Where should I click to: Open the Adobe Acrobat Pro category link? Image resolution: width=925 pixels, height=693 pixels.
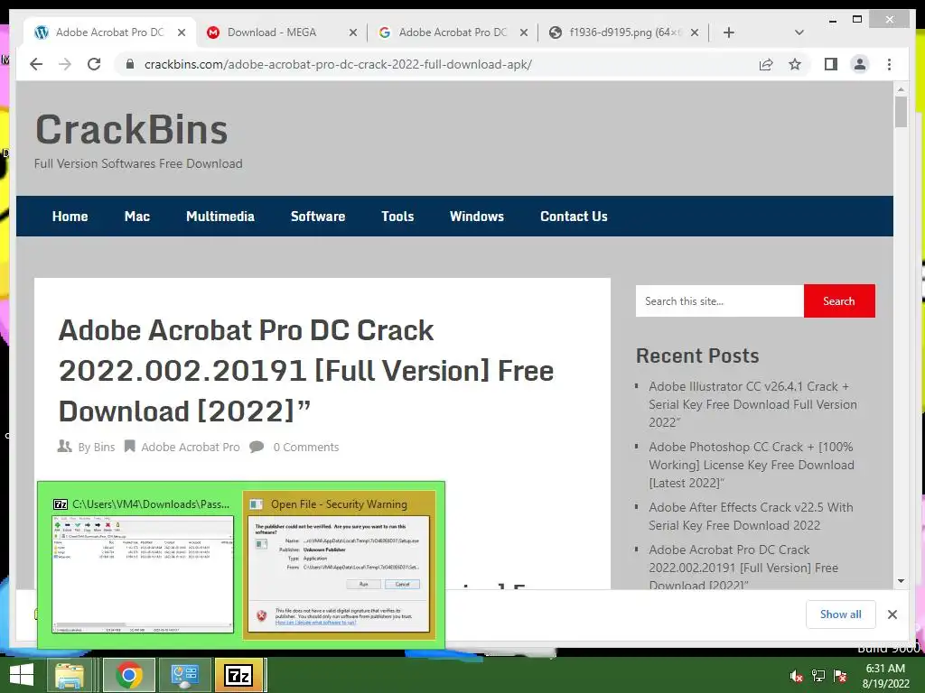(x=190, y=448)
